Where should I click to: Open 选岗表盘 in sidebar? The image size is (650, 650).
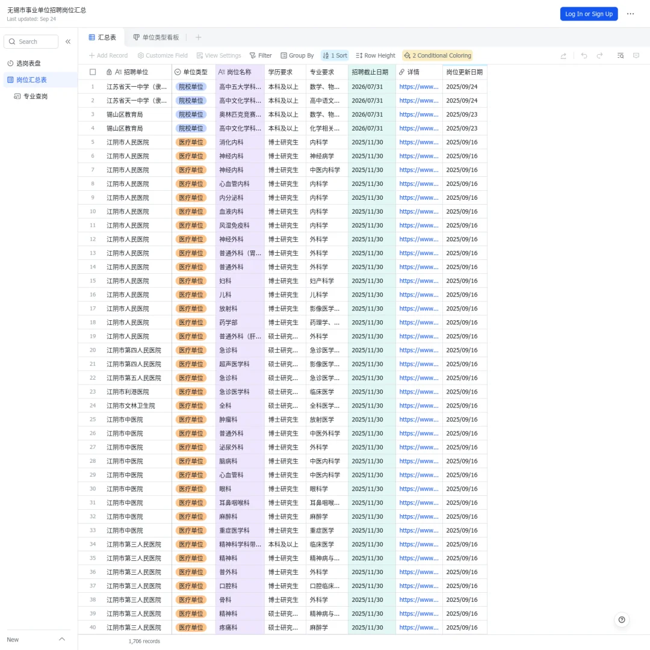point(28,63)
